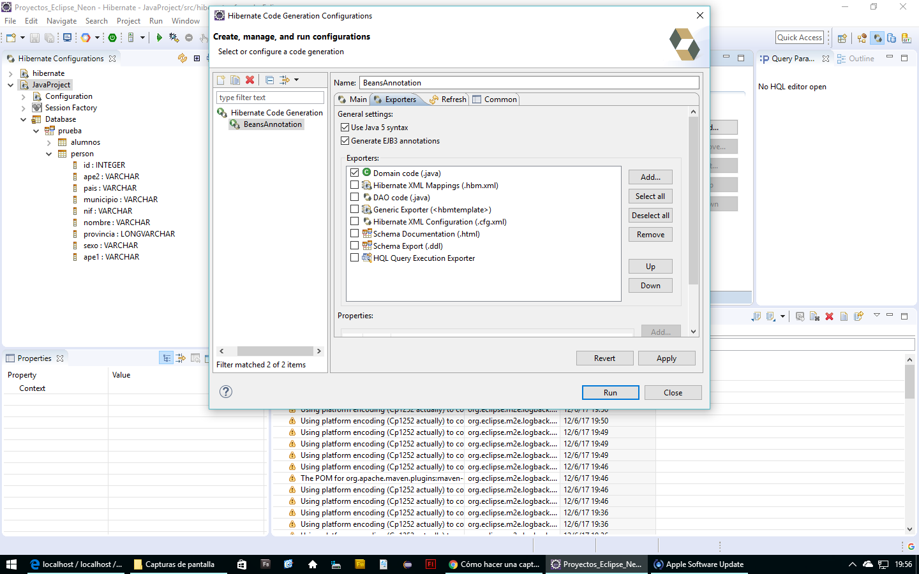Uncheck Domain code (.java) exporter

coord(355,173)
